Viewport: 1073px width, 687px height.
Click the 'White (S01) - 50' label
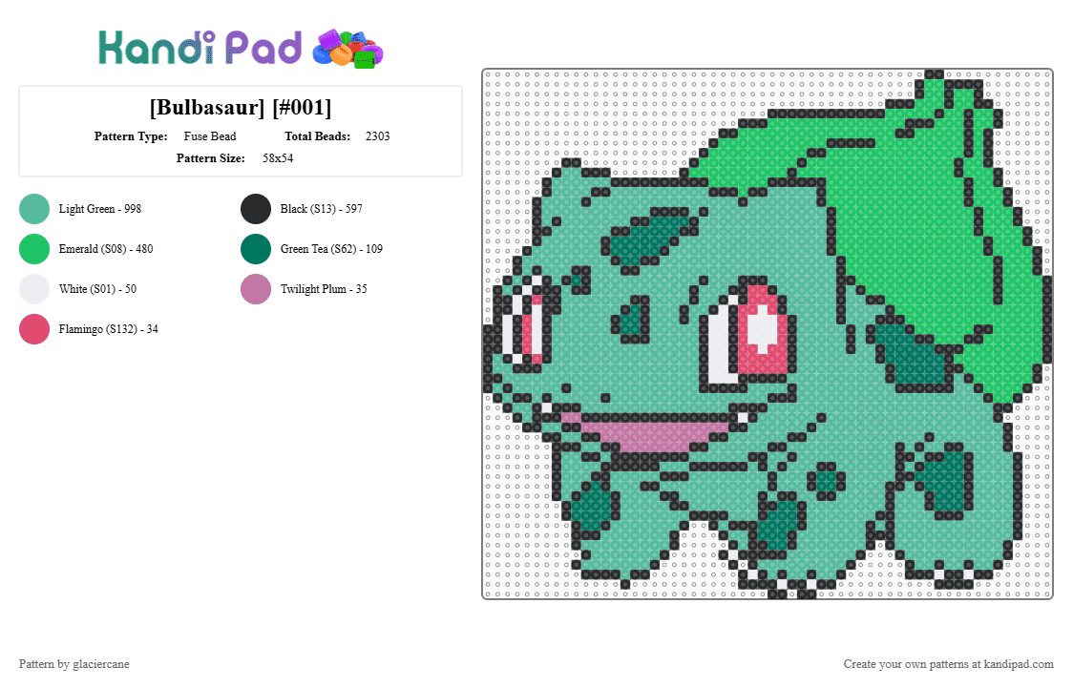pyautogui.click(x=98, y=289)
